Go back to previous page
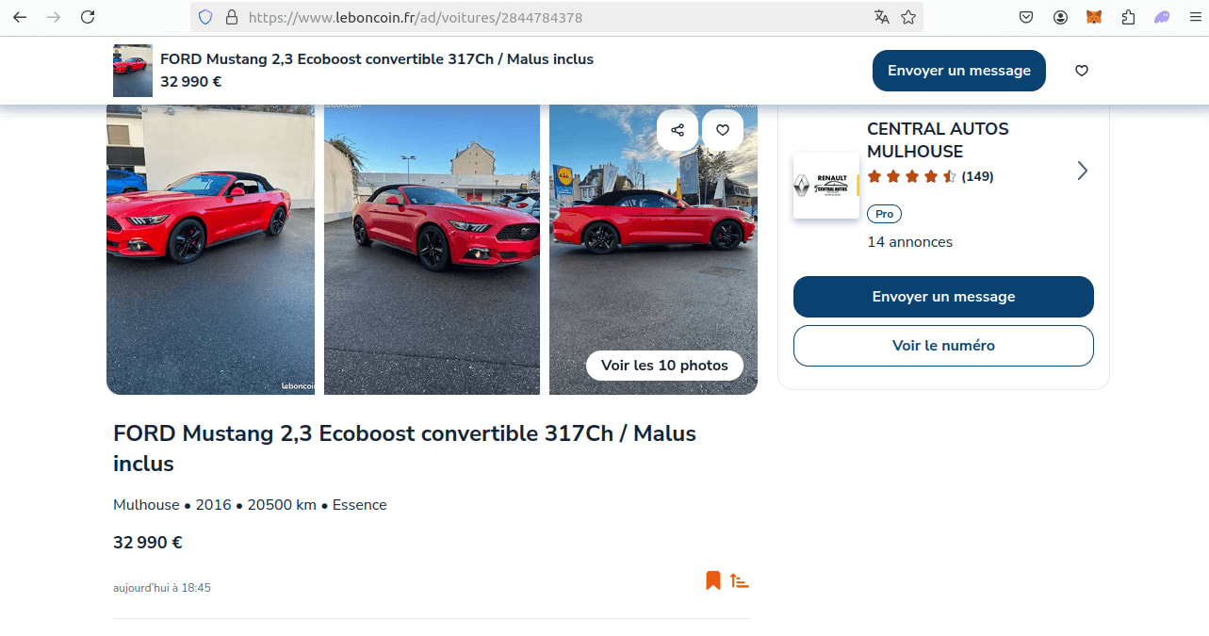This screenshot has height=636, width=1209. click(20, 17)
